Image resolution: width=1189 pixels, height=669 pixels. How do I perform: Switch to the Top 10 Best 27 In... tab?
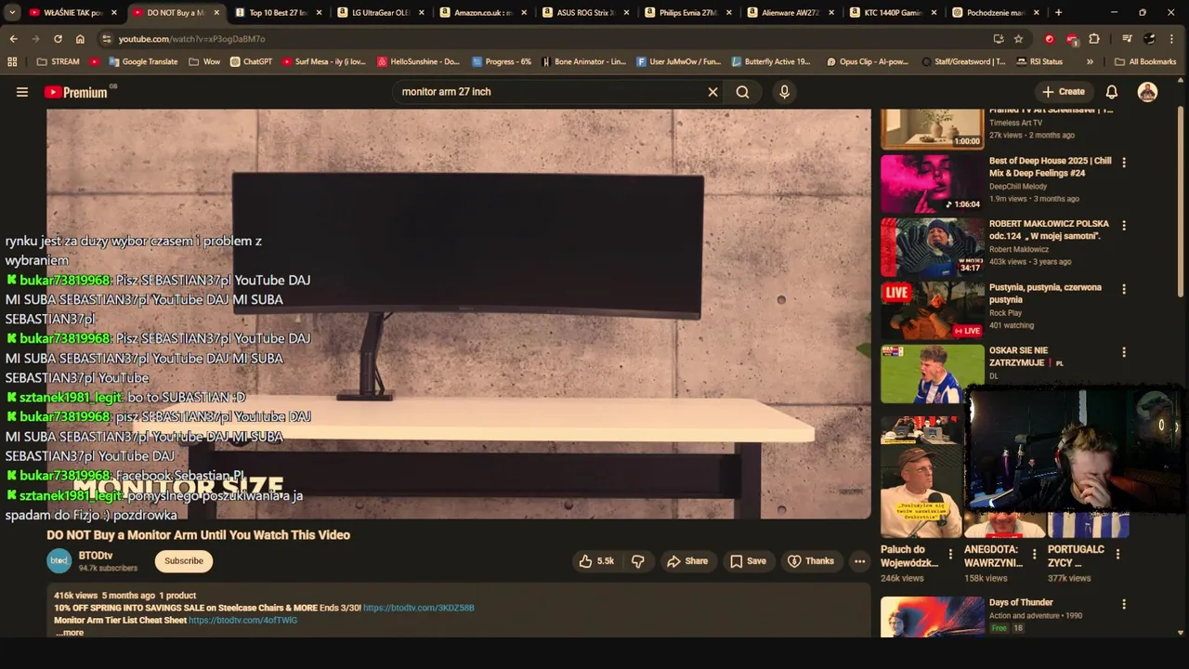[x=278, y=13]
